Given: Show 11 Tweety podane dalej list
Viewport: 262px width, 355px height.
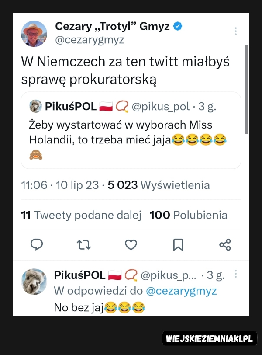Looking at the screenshot, I should pyautogui.click(x=81, y=215).
